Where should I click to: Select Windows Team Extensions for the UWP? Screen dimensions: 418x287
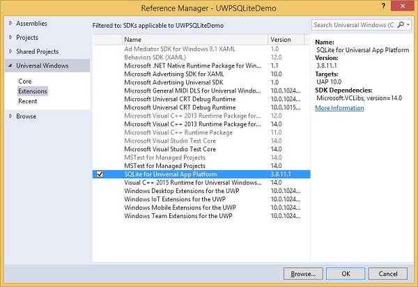pos(201,216)
